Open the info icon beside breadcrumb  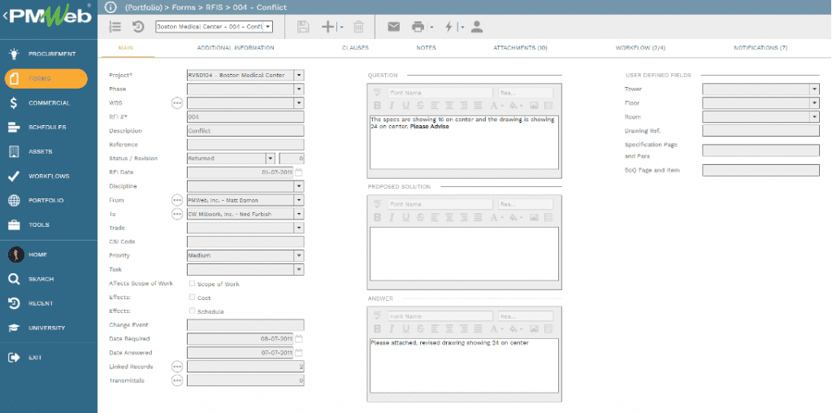click(110, 7)
